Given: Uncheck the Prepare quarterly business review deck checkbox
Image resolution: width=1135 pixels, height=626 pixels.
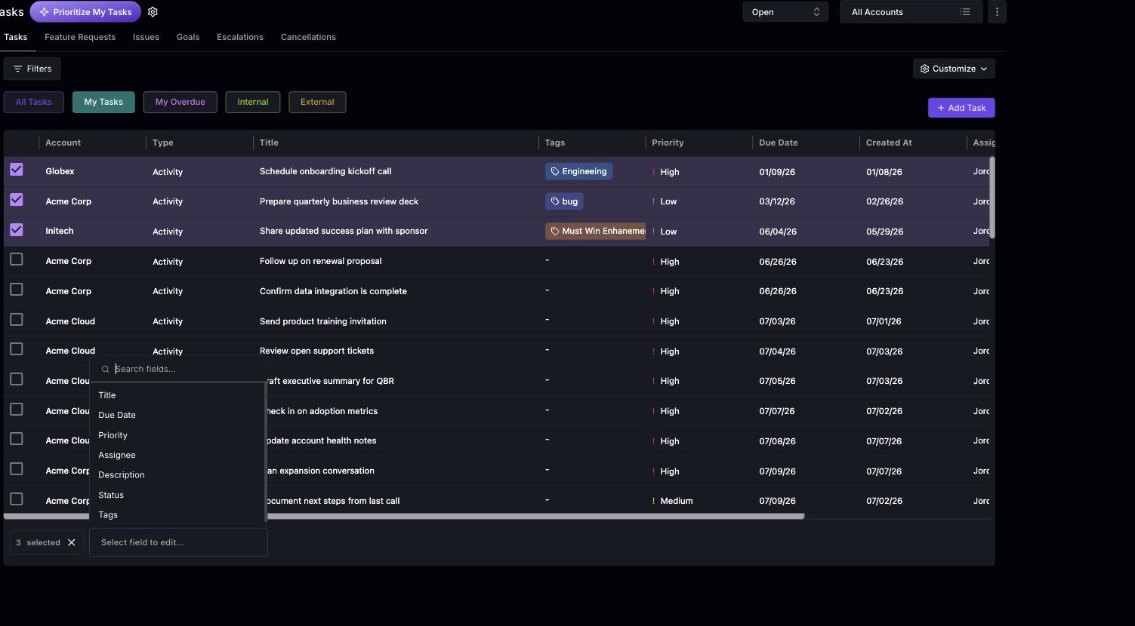Looking at the screenshot, I should [17, 200].
